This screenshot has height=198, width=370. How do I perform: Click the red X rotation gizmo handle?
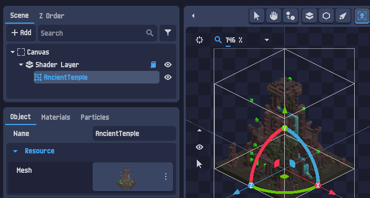point(318,185)
